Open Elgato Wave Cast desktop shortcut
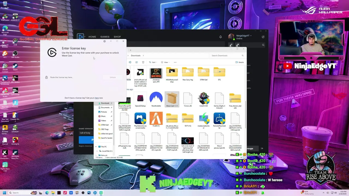The height and width of the screenshot is (196, 349). tap(5, 167)
